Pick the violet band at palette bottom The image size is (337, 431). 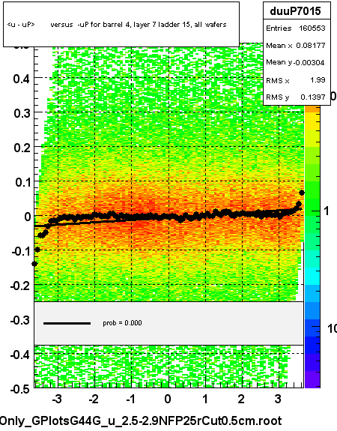pos(312,379)
